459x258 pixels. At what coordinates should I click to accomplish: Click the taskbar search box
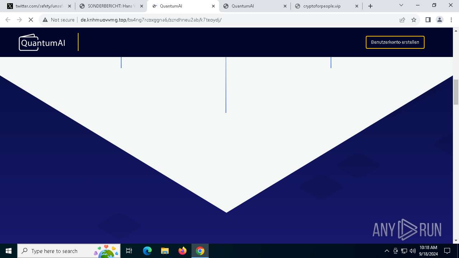69,251
